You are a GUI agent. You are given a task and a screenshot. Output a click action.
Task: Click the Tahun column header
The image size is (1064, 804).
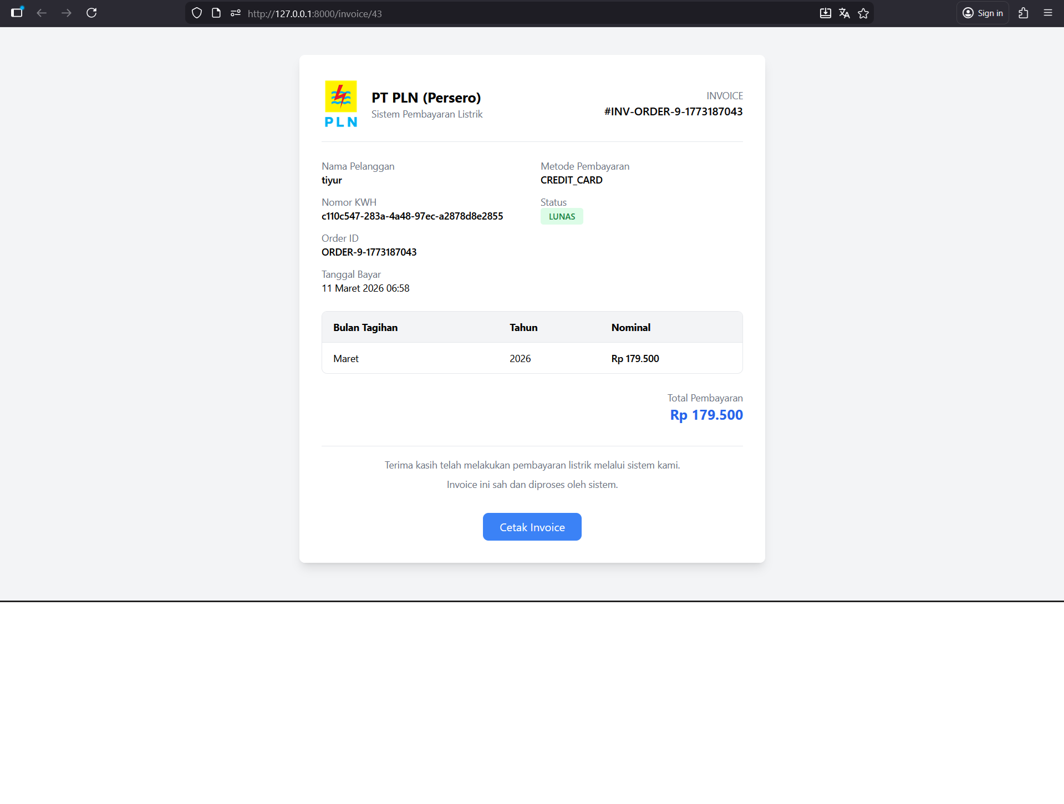click(523, 328)
